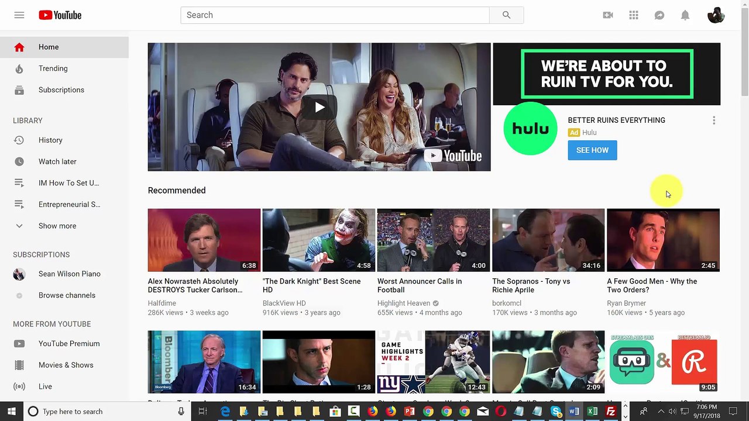Open Watch later list

[x=64, y=161]
